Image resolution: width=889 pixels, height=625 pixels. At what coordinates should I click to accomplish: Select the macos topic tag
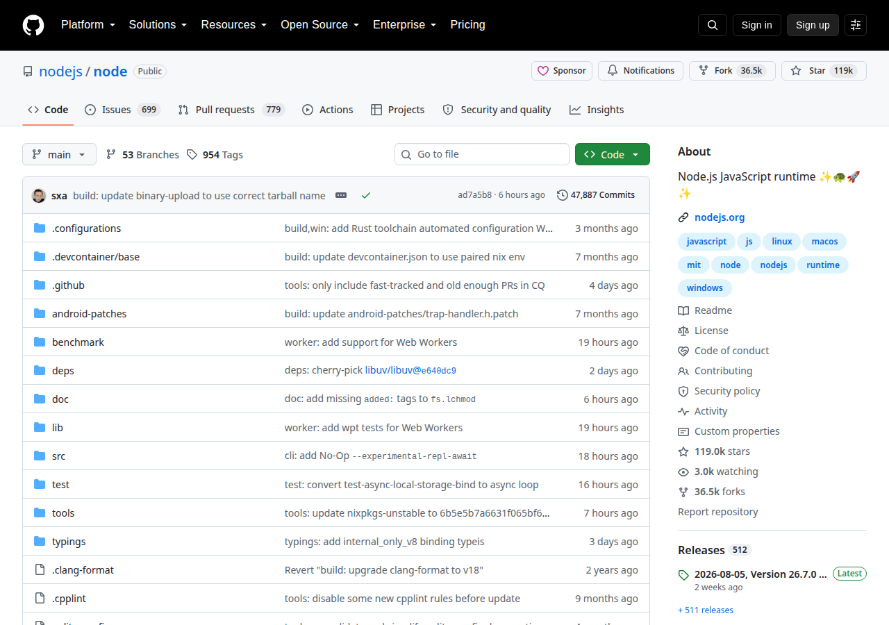coord(824,242)
